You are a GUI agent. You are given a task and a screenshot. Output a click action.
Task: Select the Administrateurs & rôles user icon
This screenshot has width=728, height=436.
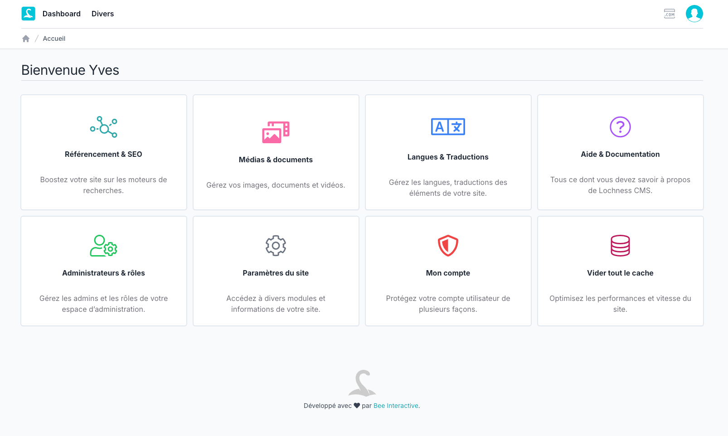click(103, 246)
